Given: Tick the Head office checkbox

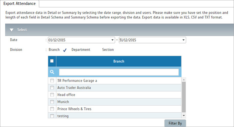Looking at the screenshot, I should coord(52,95).
